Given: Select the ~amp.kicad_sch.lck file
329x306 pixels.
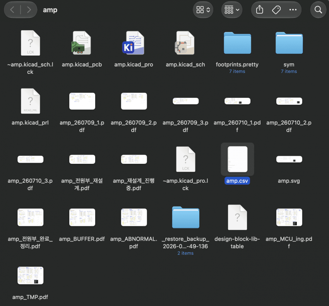Looking at the screenshot, I should [x=30, y=43].
